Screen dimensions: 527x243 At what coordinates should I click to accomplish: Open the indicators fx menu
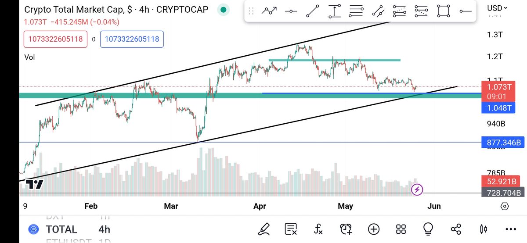(x=318, y=229)
